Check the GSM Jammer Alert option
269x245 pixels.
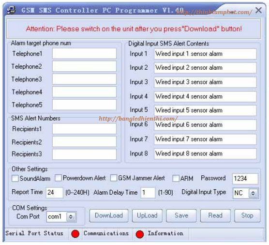114,178
